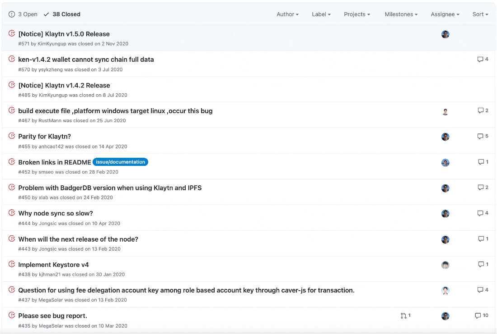Image resolution: width=497 pixels, height=334 pixels.
Task: Open issue Why node sync so slow?
Action: 56,213
